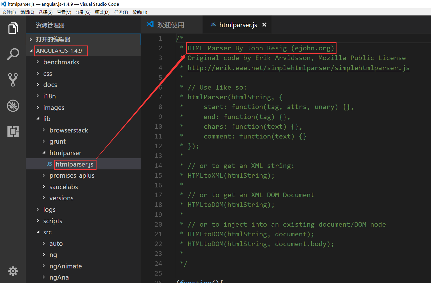Collapse the ANGULAR.JS-1.4.9 root folder arrow
Viewport: 431px width, 283px height.
(31, 50)
